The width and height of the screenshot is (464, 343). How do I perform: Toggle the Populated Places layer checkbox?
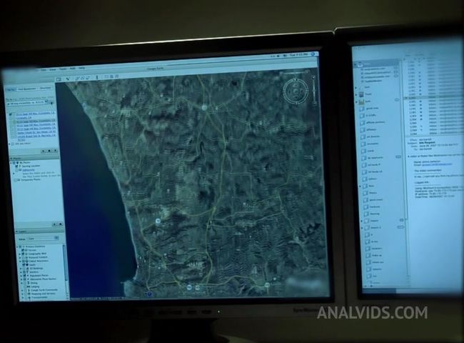click(24, 275)
